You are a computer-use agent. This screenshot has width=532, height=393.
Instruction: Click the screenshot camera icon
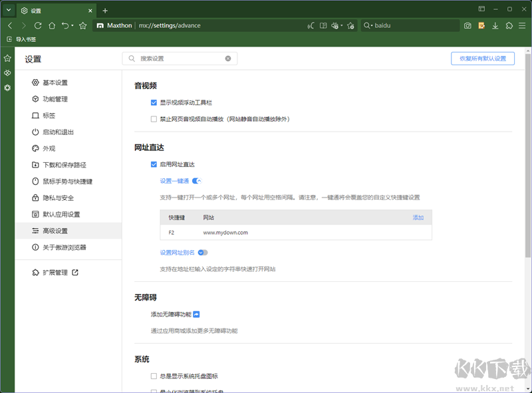point(467,25)
